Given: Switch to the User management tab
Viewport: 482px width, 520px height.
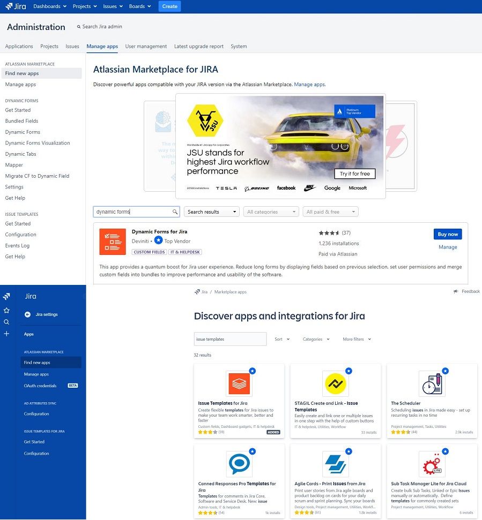Looking at the screenshot, I should click(x=146, y=47).
